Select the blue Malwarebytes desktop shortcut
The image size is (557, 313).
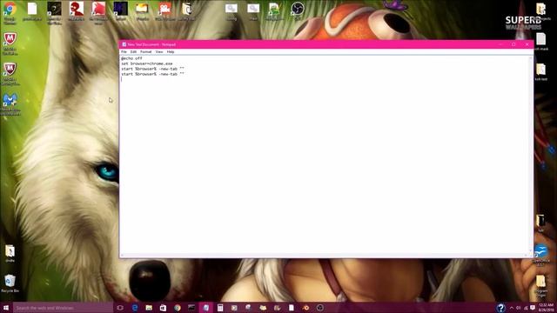[x=10, y=104]
